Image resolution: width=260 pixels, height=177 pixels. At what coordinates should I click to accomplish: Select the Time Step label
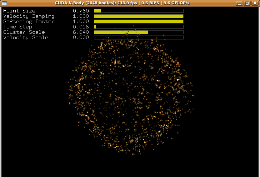(x=18, y=27)
